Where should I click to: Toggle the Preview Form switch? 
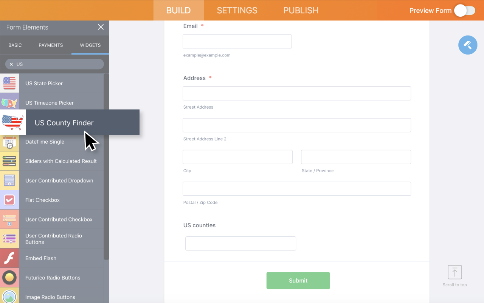click(465, 11)
